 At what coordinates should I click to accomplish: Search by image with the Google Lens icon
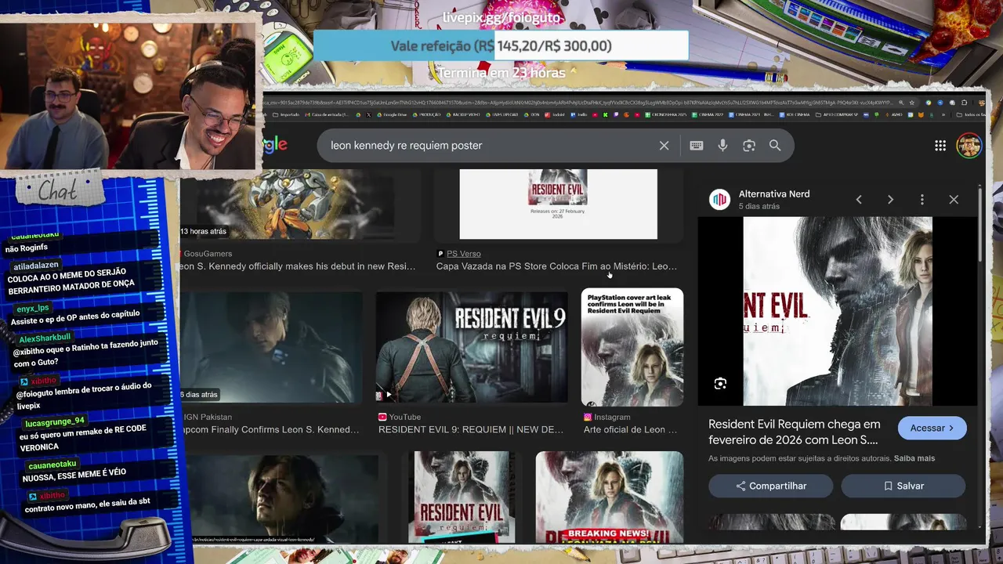pos(749,146)
